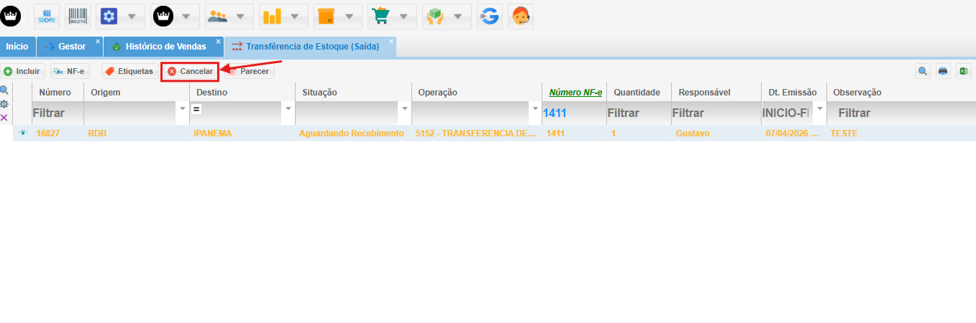This screenshot has height=323, width=976.
Task: Click the blue G sync icon
Action: click(x=489, y=16)
